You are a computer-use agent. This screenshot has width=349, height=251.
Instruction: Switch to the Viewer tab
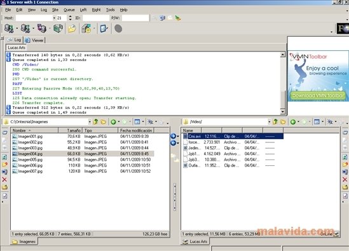pyautogui.click(x=34, y=40)
